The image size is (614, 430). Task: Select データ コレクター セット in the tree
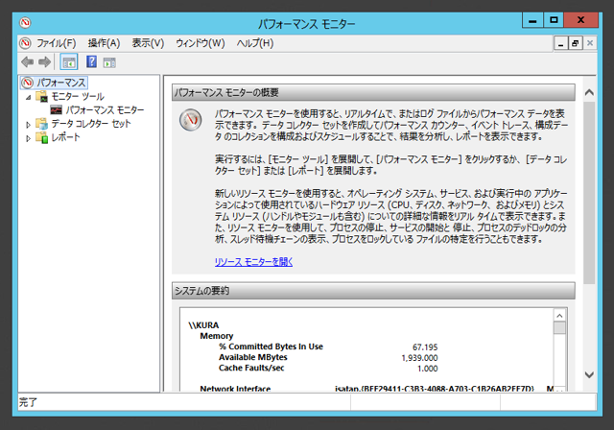(90, 124)
